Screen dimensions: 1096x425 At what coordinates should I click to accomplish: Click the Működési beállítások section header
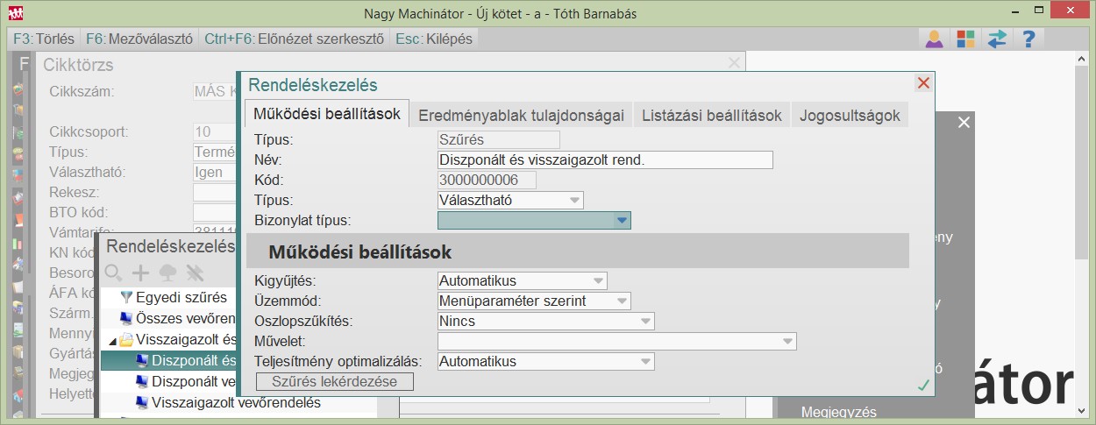[577, 251]
